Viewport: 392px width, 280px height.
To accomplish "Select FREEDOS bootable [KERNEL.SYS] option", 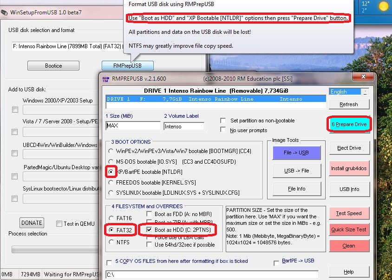I will point(111,183).
